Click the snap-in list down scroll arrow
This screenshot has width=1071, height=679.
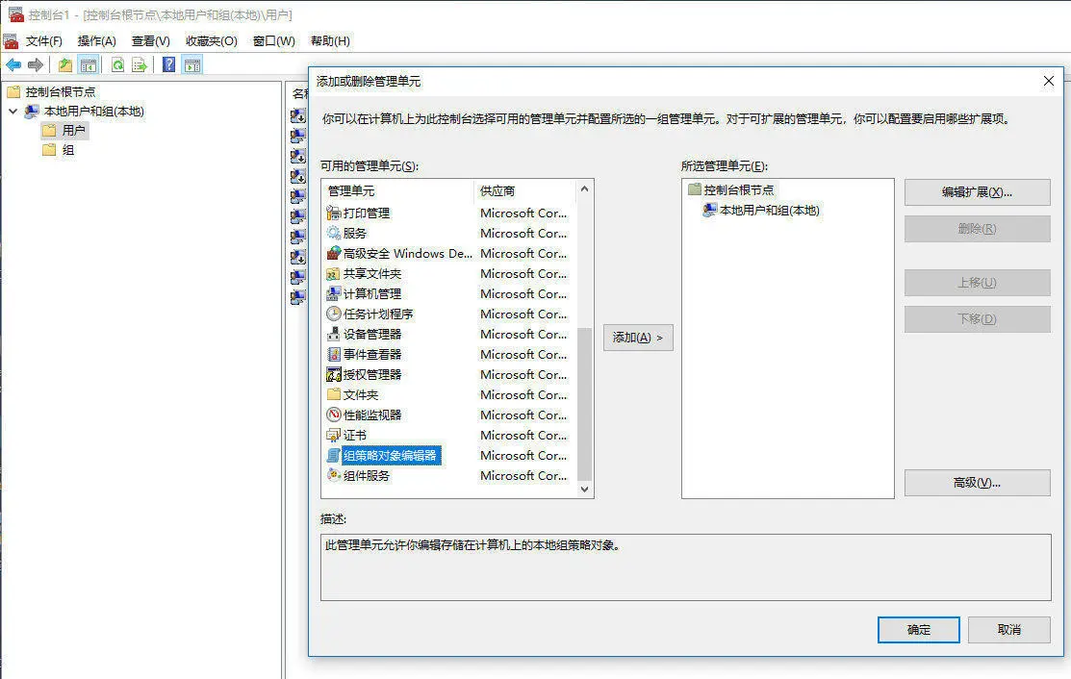pos(585,489)
